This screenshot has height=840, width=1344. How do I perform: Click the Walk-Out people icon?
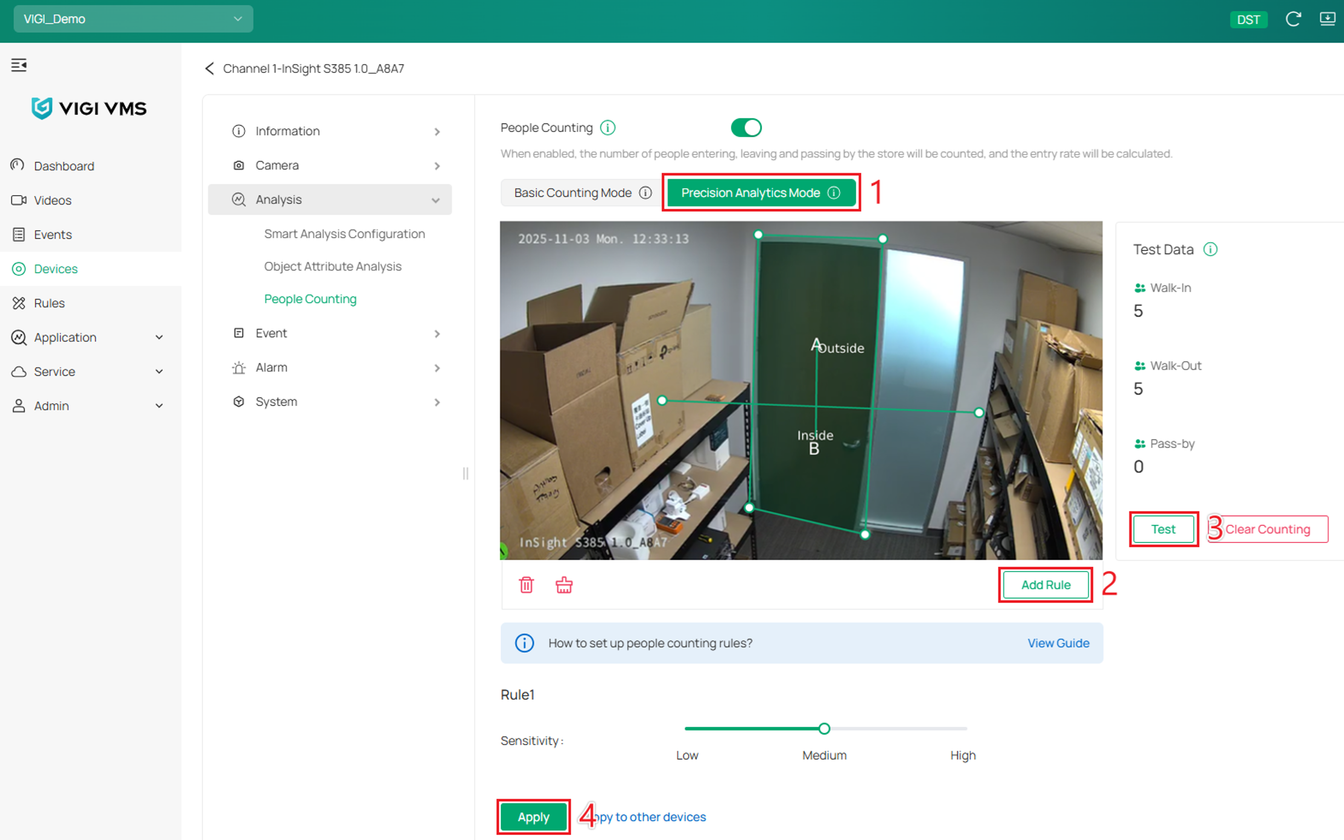pos(1140,365)
